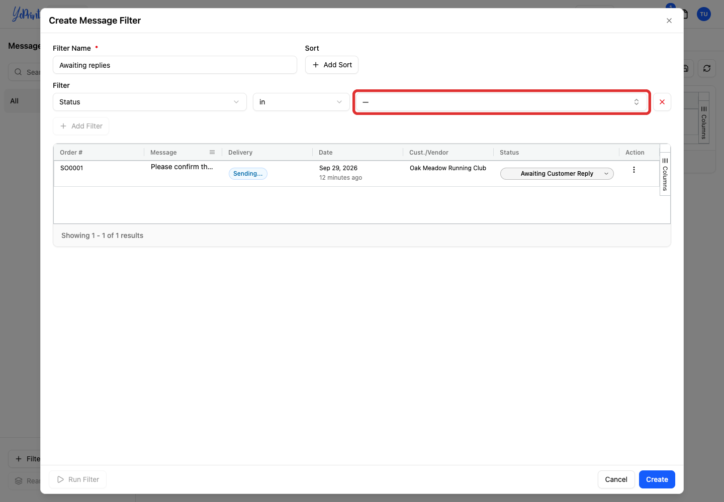Open the background page Columns panel
The image size is (724, 502).
tap(704, 122)
